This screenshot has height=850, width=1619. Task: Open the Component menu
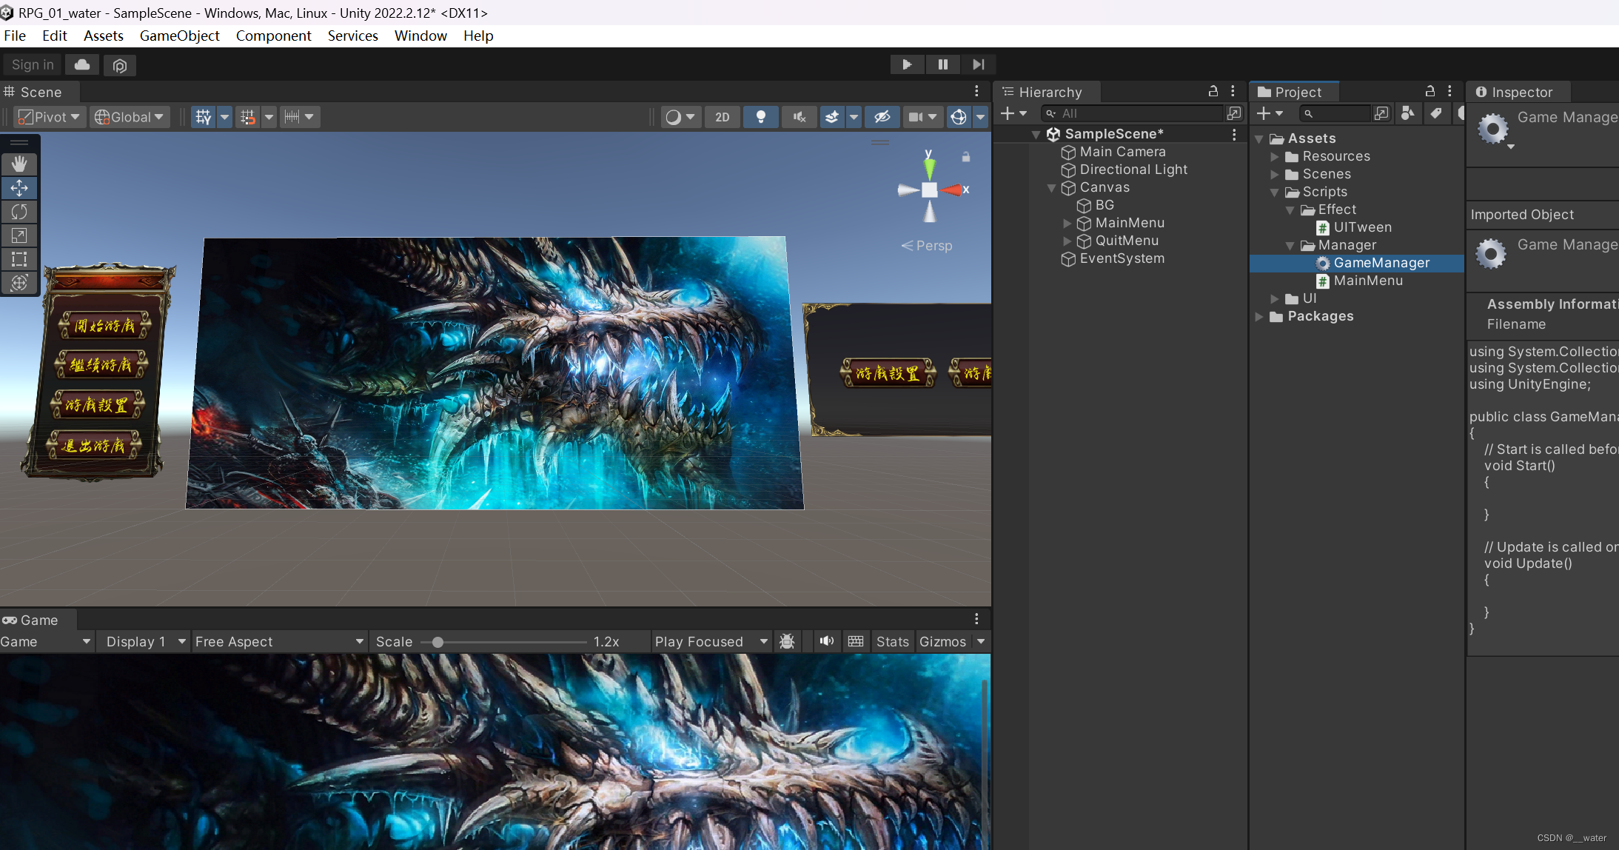[274, 36]
